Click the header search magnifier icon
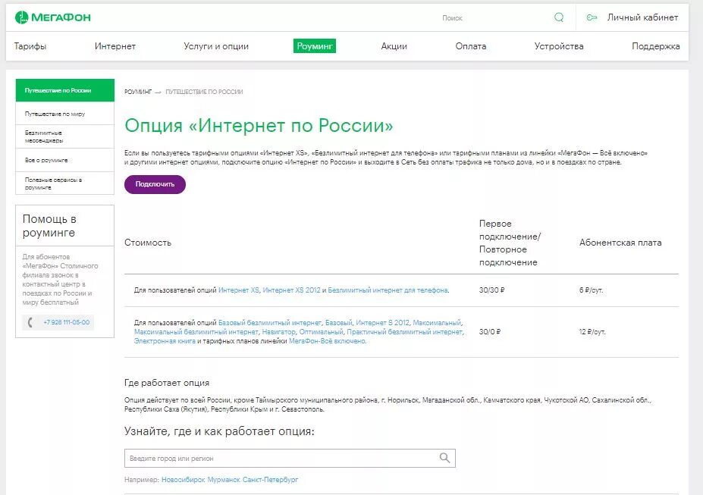 559,17
